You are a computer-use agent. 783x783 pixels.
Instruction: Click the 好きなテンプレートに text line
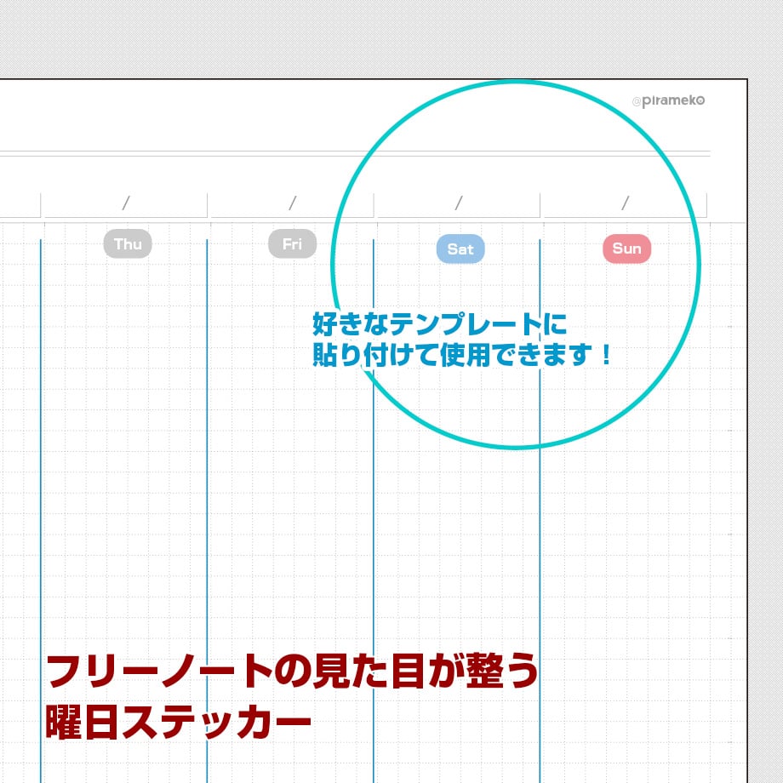pyautogui.click(x=439, y=323)
